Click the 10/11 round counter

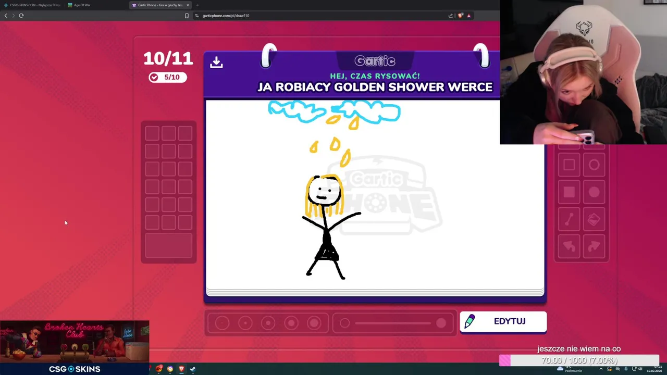point(168,58)
